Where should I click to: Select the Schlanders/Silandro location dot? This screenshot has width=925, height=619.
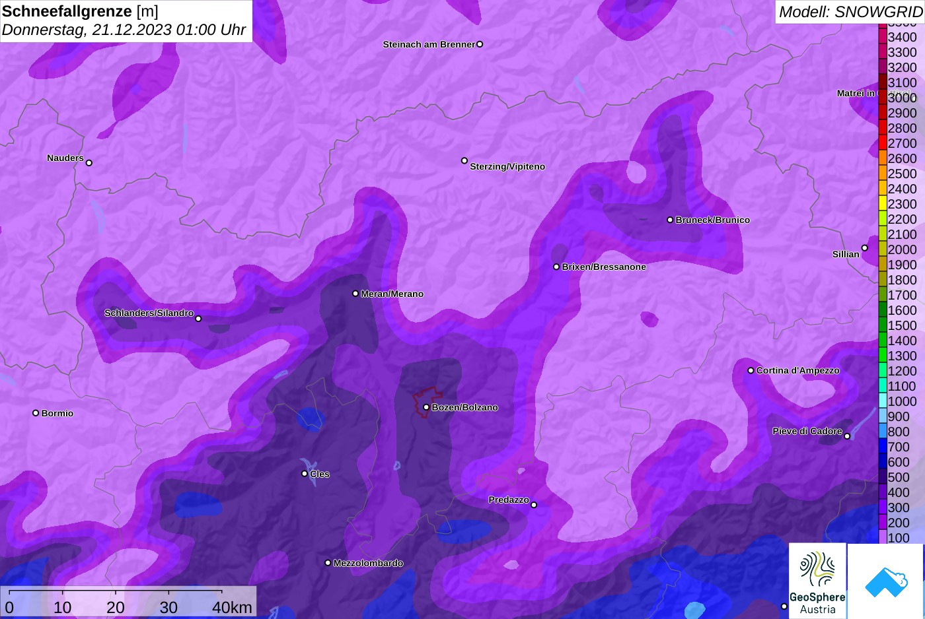point(198,319)
